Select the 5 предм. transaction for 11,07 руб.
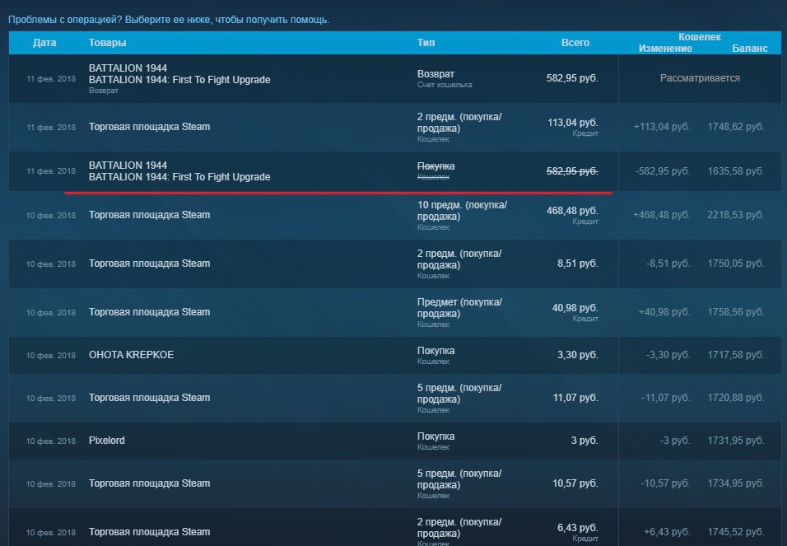 tap(149, 398)
